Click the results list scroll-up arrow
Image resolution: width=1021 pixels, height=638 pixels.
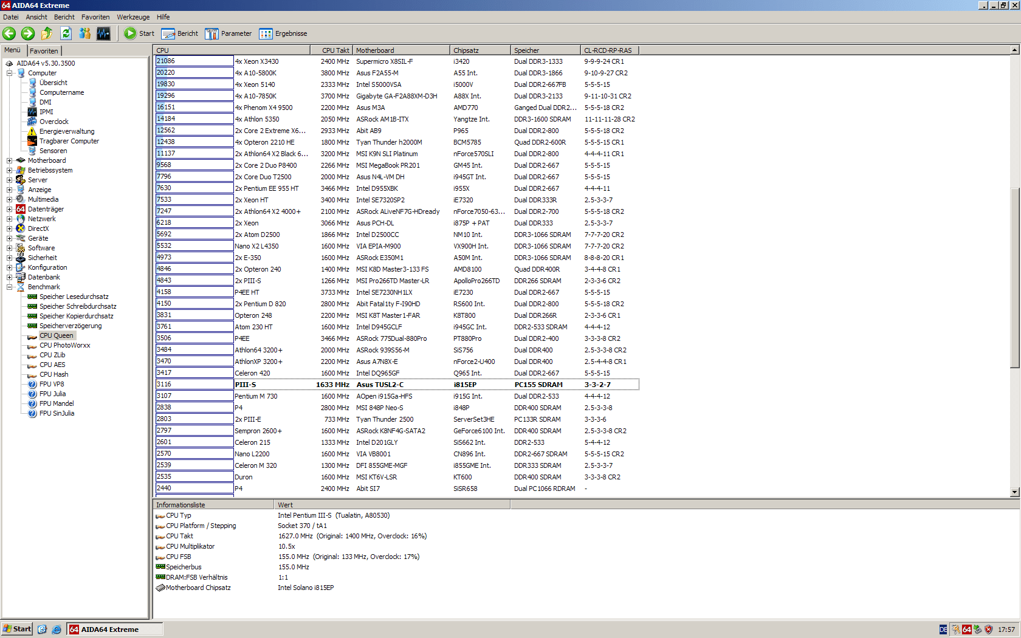click(1015, 50)
